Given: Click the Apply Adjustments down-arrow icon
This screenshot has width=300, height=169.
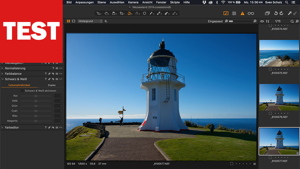Looking at the screenshot, I should [295, 13].
